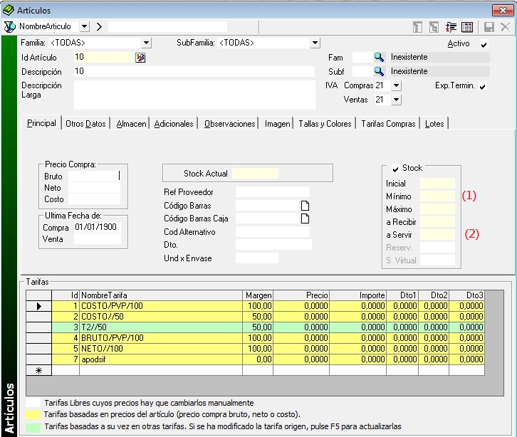Click the Precio Compra Bruto field
This screenshot has width=517, height=437.
click(x=94, y=177)
